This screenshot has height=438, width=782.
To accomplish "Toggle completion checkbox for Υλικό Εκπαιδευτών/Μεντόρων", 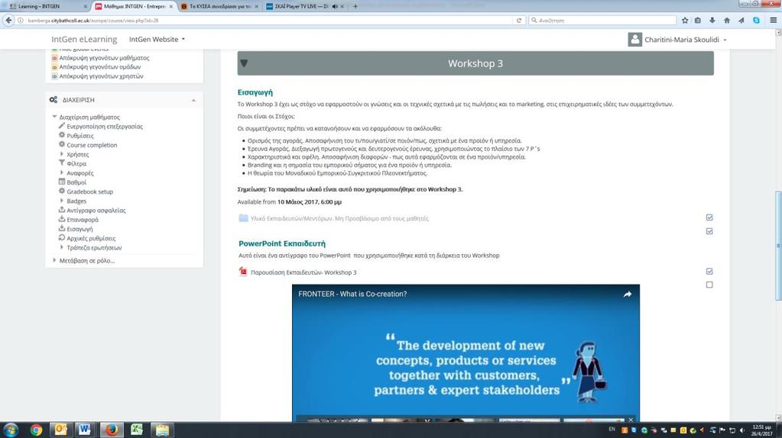I will [709, 217].
